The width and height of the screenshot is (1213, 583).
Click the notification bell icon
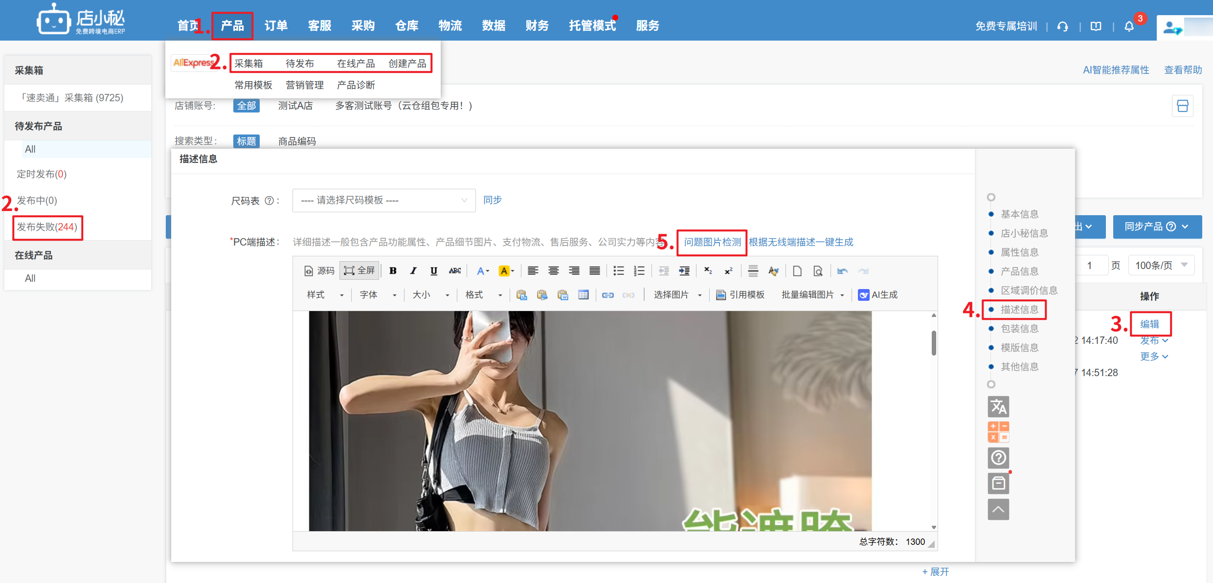[1129, 26]
